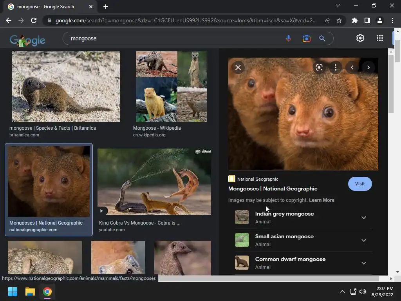
Task: Go back to the previous page
Action: tap(9, 20)
